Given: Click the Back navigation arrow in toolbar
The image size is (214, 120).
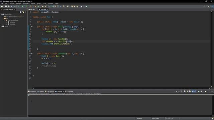Looking at the screenshot, I should [77, 6].
